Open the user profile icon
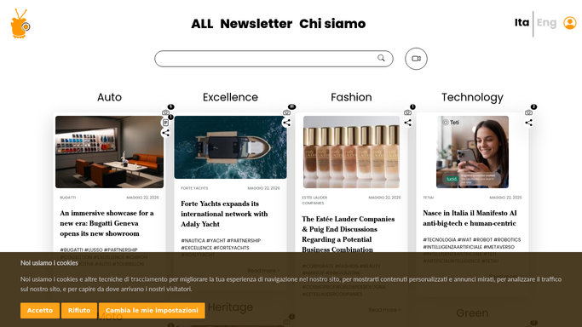Image resolution: width=582 pixels, height=327 pixels. coord(570,23)
